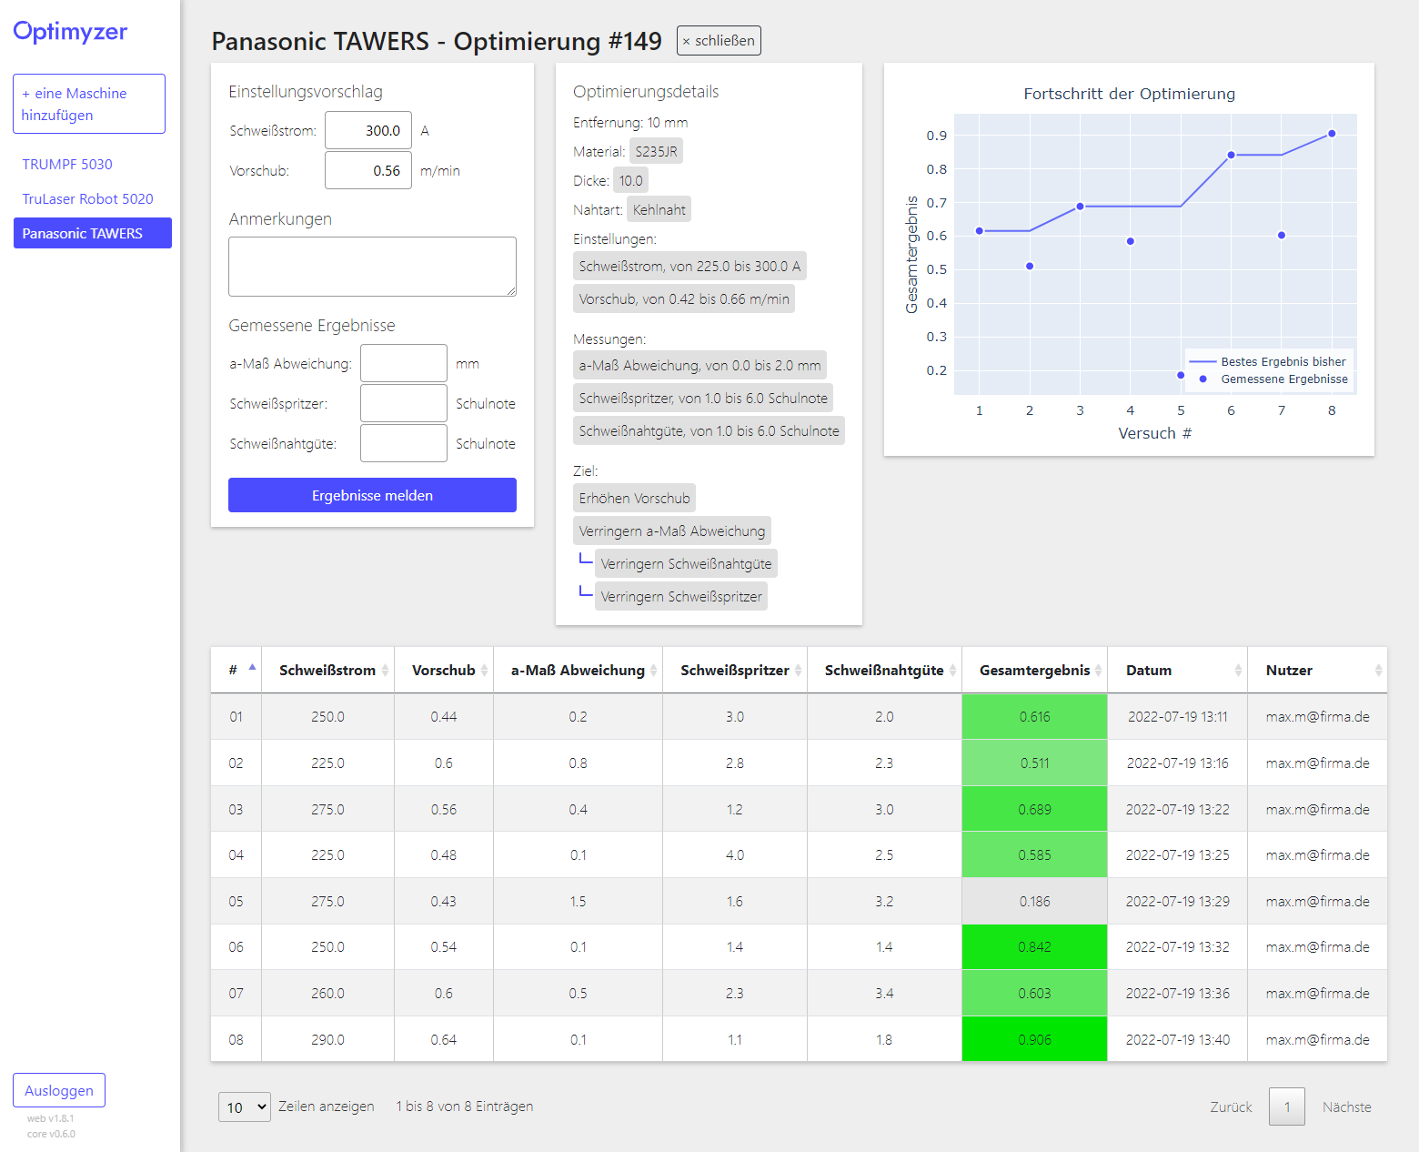Click Gesamtergebnis cell 0.689
This screenshot has width=1419, height=1152.
click(1034, 809)
